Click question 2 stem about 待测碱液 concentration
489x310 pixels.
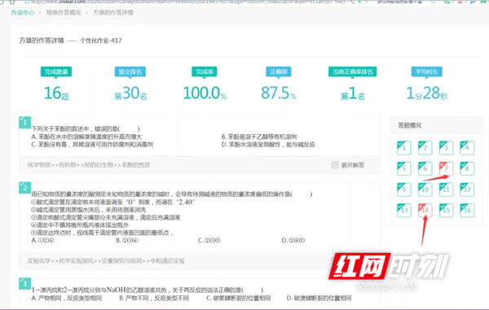click(172, 194)
